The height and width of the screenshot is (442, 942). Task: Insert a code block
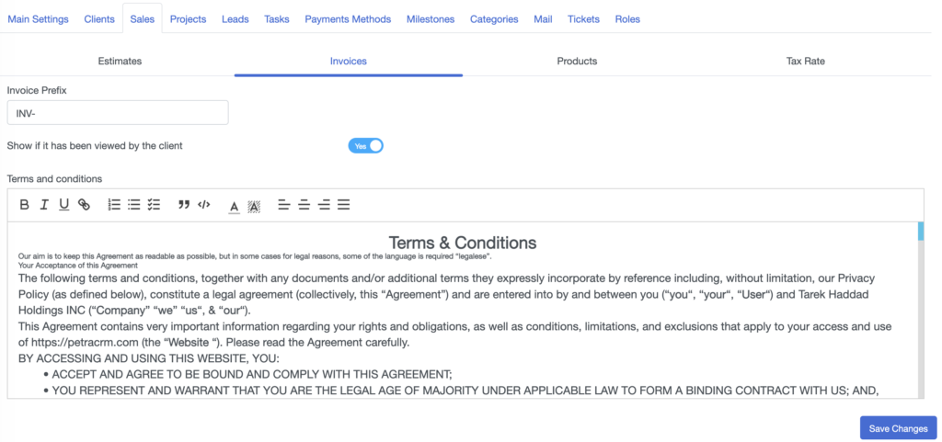pos(203,205)
